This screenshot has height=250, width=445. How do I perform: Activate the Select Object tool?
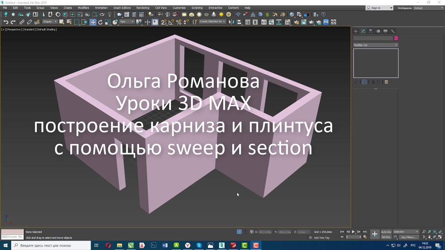coord(62,22)
